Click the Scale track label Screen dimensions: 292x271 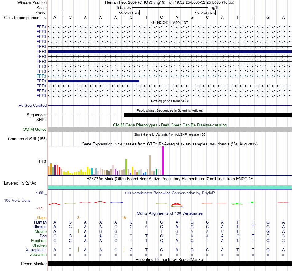(x=41, y=8)
